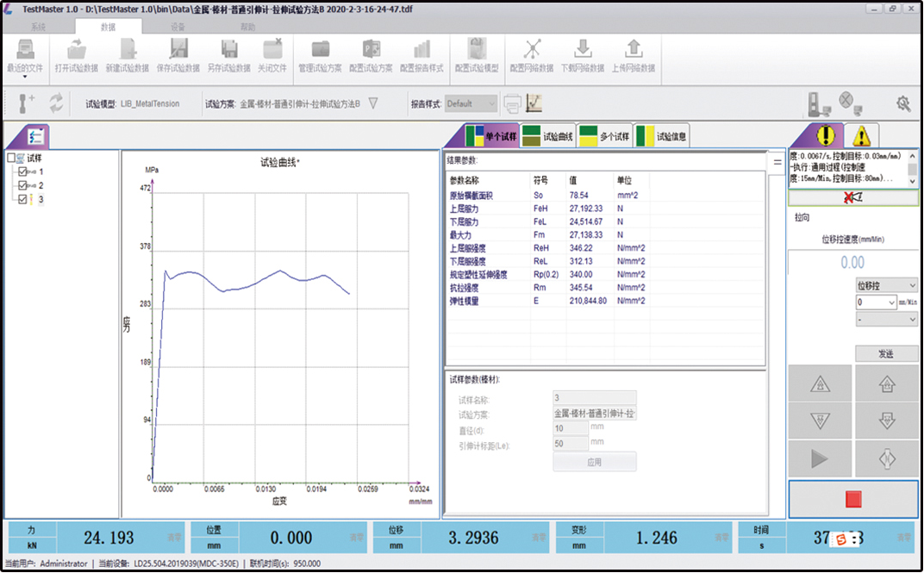Expand the 试验方案 triangle dropdown
This screenshot has height=573, width=924.
click(x=373, y=103)
